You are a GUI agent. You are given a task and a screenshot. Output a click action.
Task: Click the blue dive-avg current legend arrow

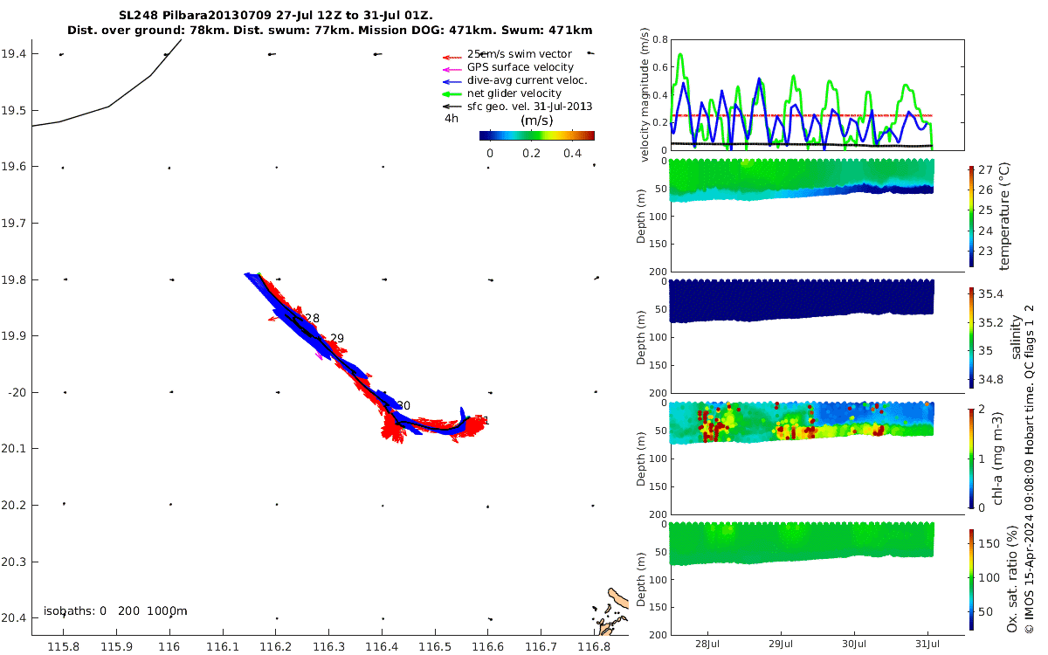pos(453,80)
